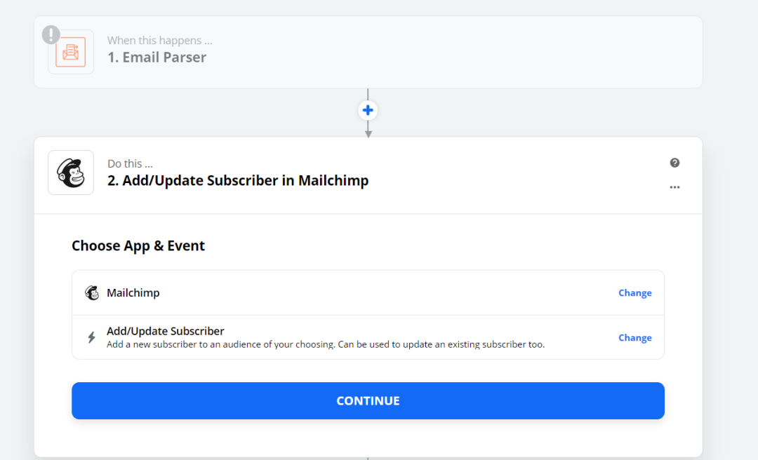The width and height of the screenshot is (758, 460).
Task: Click the Email Parser trigger icon
Action: click(71, 52)
